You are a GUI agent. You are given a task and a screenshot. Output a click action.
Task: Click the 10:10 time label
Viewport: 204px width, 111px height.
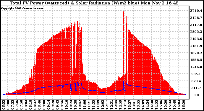[67, 105]
